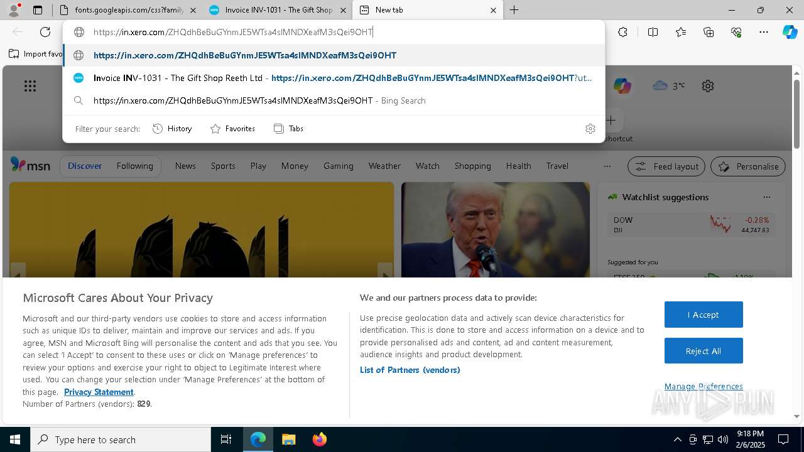Viewport: 804px width, 452px height.
Task: Open the Extensions icon
Action: click(622, 32)
